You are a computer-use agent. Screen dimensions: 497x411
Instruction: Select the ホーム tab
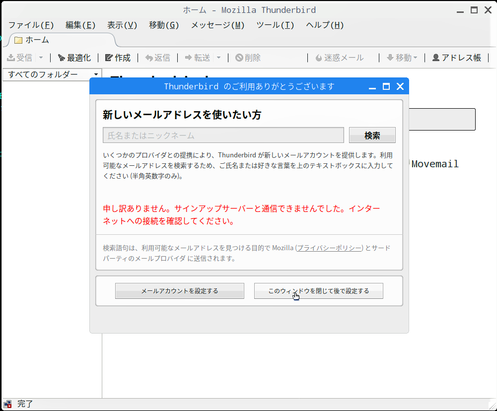[x=62, y=40]
